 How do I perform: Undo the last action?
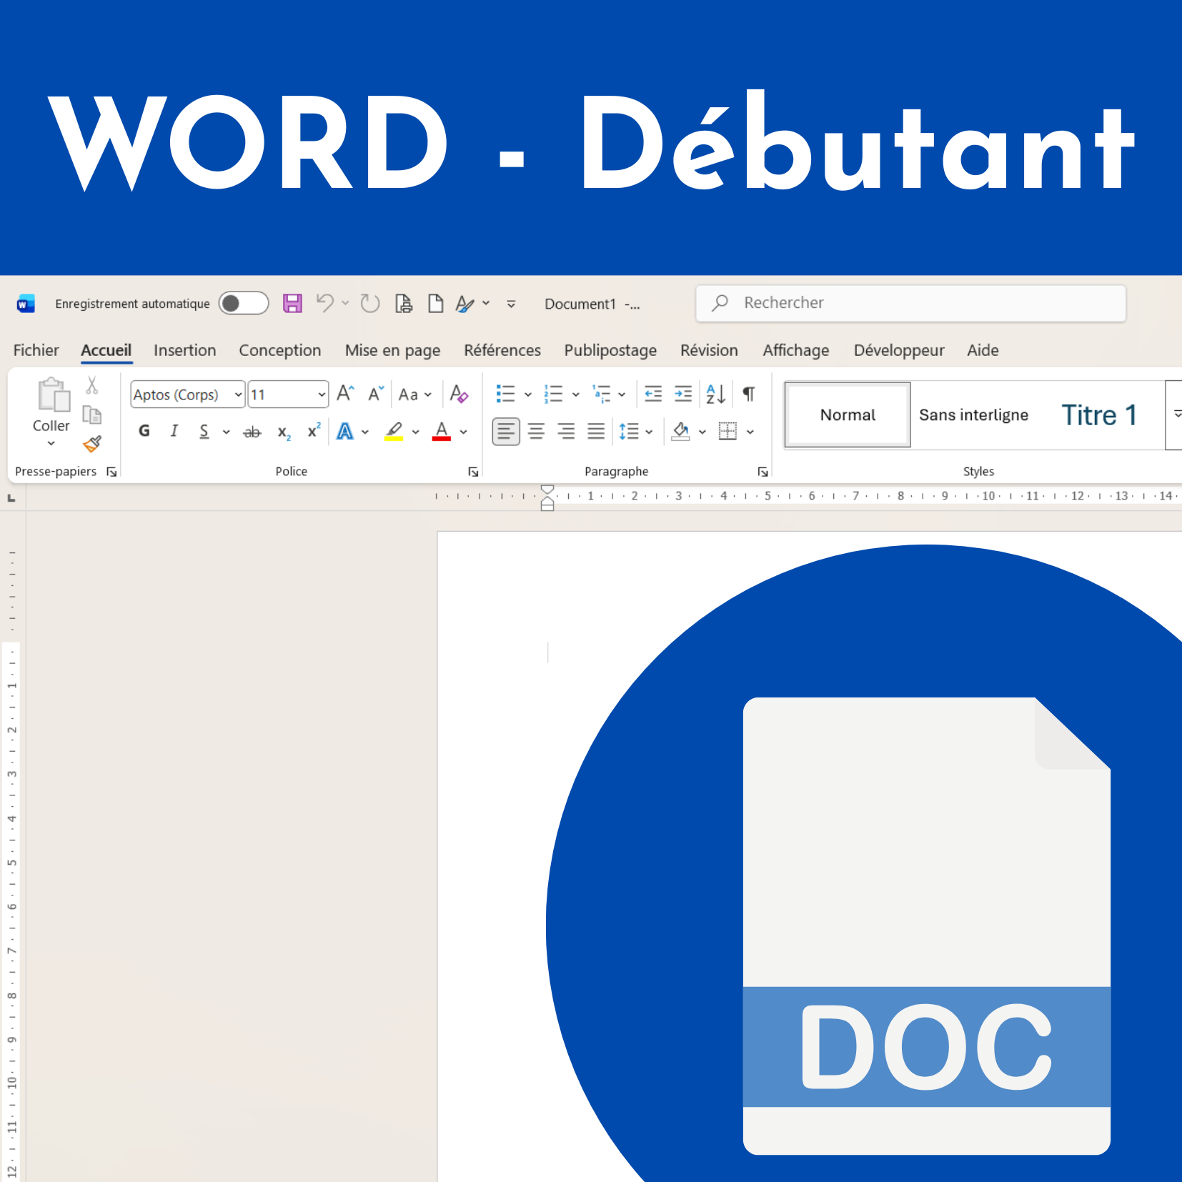325,303
